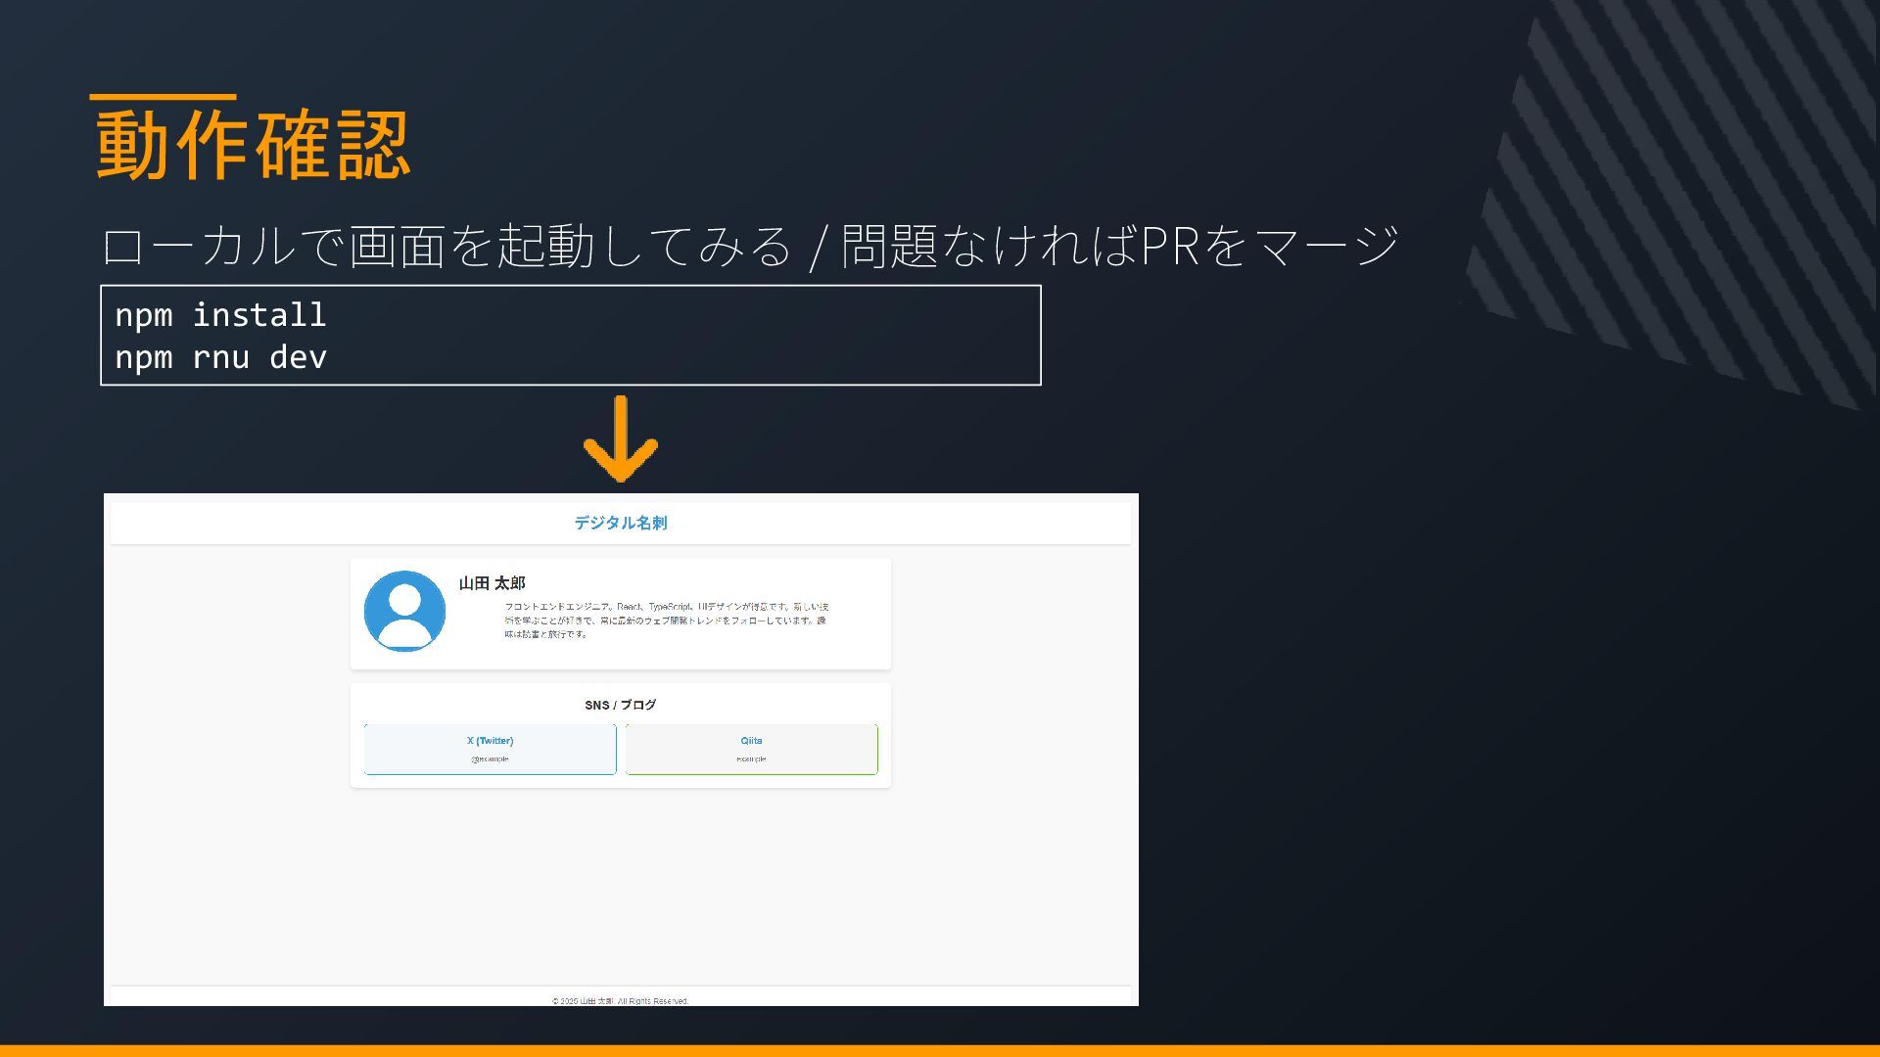Viewport: 1880px width, 1057px height.
Task: Click the copyright footer text
Action: tap(620, 1000)
